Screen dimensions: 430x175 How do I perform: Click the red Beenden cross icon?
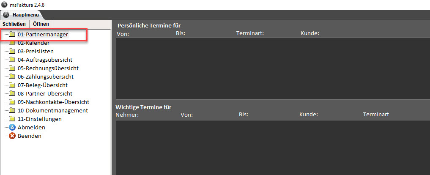12,136
